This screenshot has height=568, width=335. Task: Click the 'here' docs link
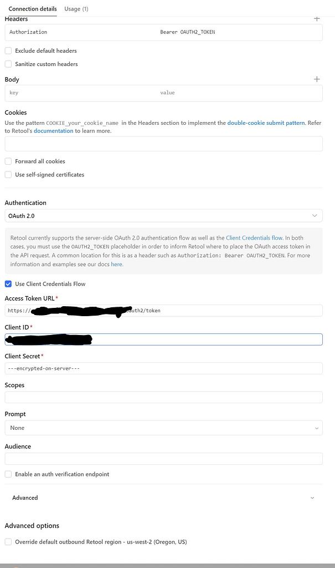(116, 264)
